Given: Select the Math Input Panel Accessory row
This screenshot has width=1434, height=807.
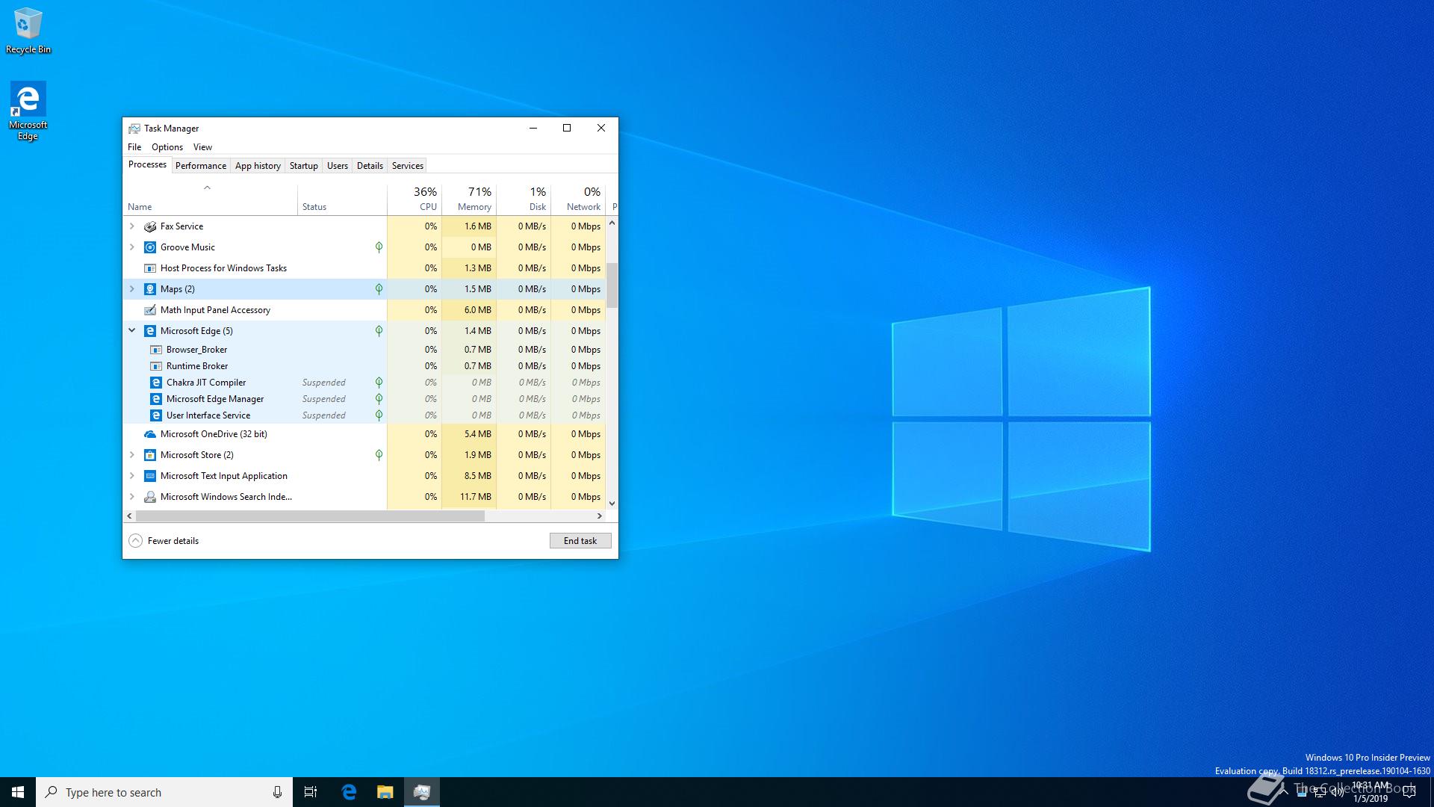Looking at the screenshot, I should [364, 310].
